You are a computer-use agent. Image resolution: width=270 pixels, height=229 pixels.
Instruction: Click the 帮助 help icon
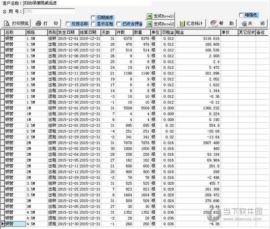point(214,23)
